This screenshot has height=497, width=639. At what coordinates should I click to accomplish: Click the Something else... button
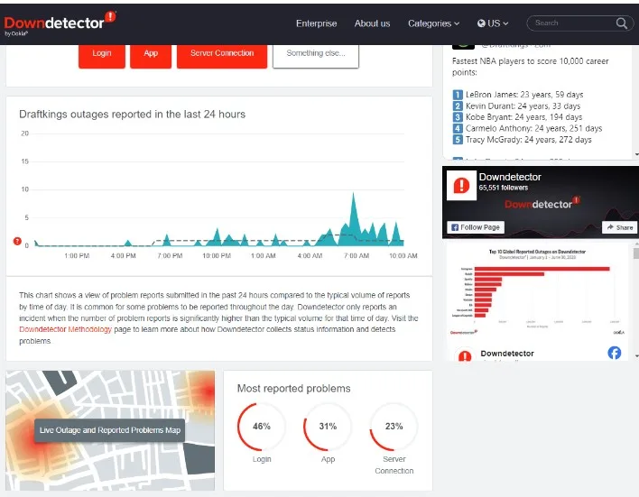pos(315,55)
